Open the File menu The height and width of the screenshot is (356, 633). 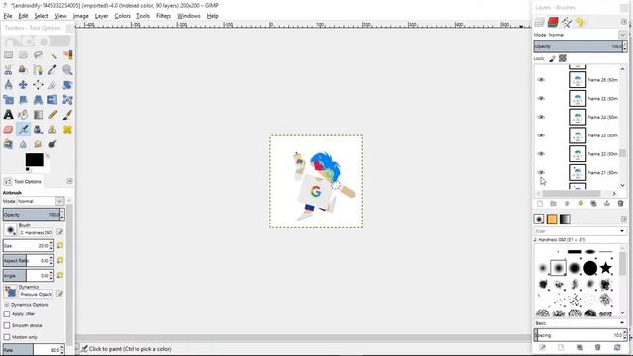(x=8, y=16)
